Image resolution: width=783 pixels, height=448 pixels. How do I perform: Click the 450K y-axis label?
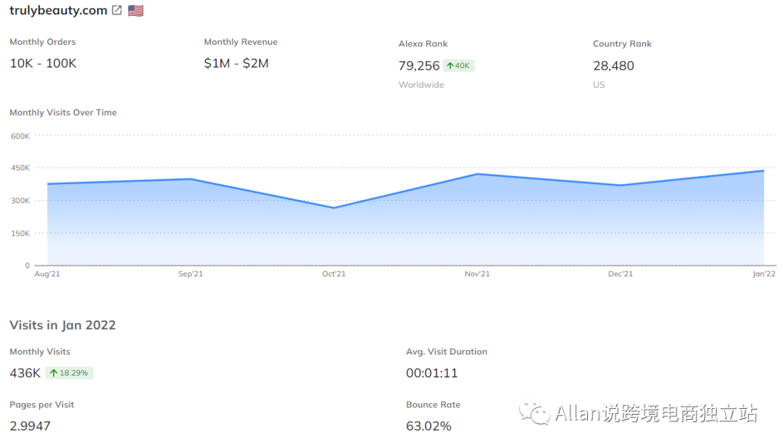(x=20, y=167)
